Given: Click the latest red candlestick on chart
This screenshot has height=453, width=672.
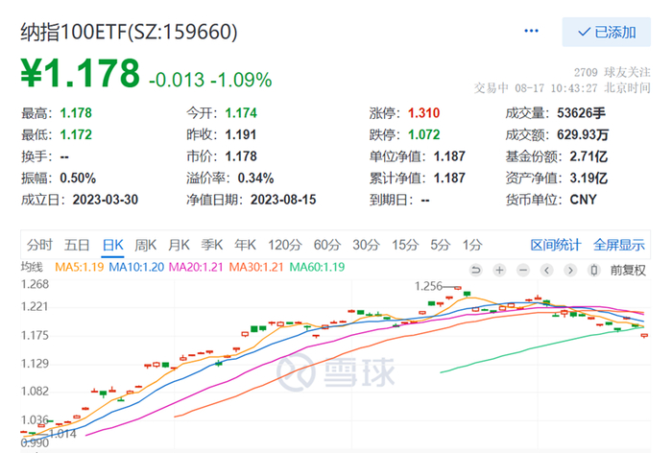Looking at the screenshot, I should click(x=644, y=336).
